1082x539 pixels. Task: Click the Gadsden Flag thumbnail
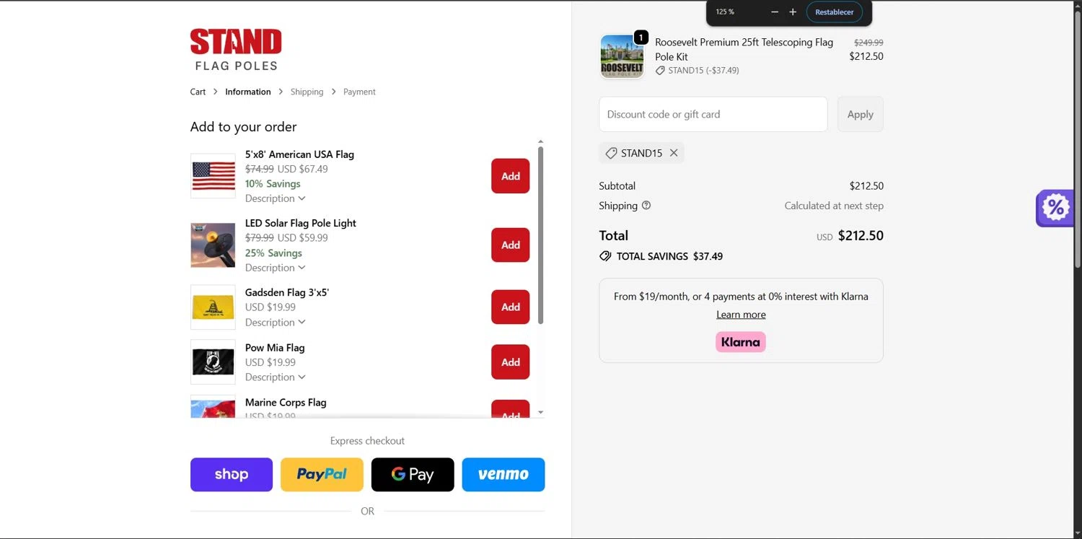[x=213, y=307]
